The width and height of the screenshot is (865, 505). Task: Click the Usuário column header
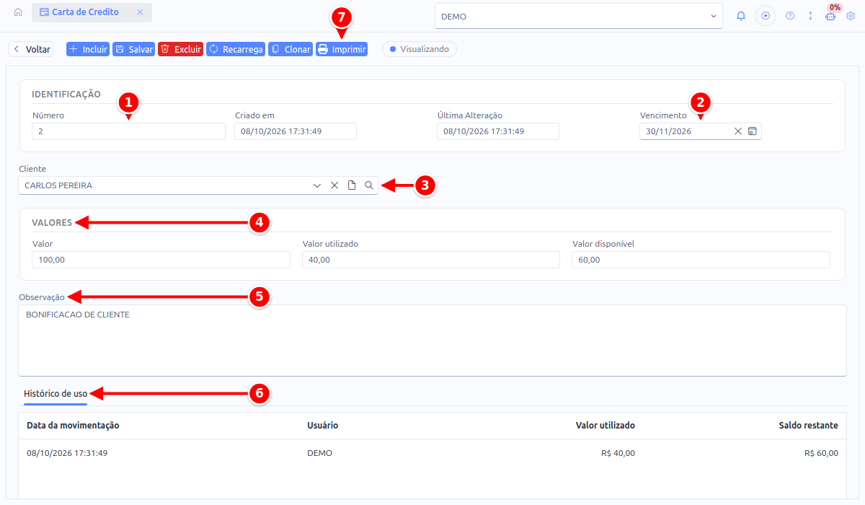pos(323,426)
